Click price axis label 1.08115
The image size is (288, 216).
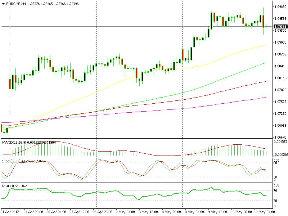(280, 78)
